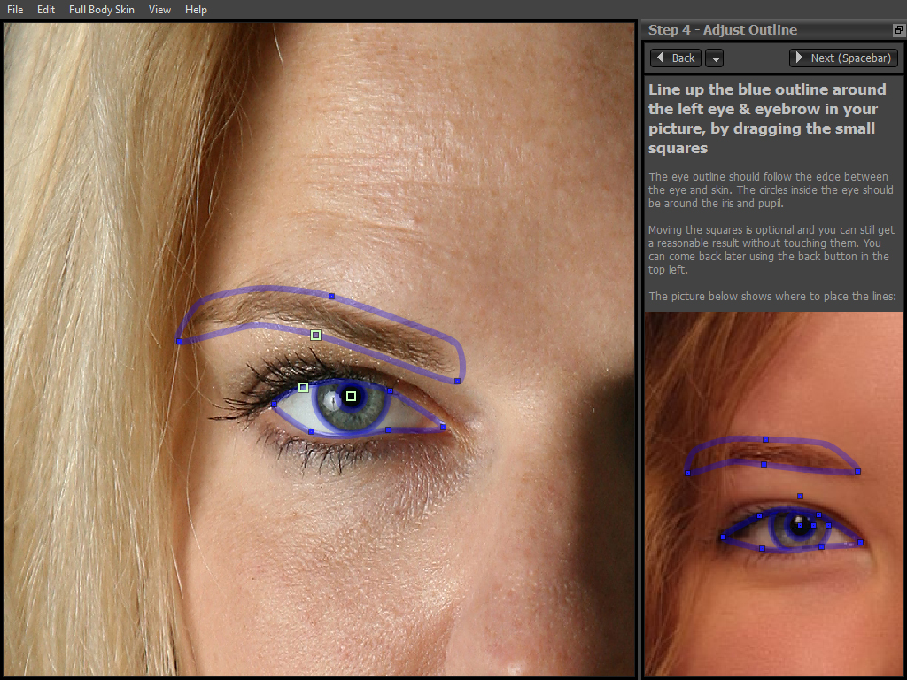This screenshot has height=680, width=907.
Task: Click the Back button
Action: [675, 58]
